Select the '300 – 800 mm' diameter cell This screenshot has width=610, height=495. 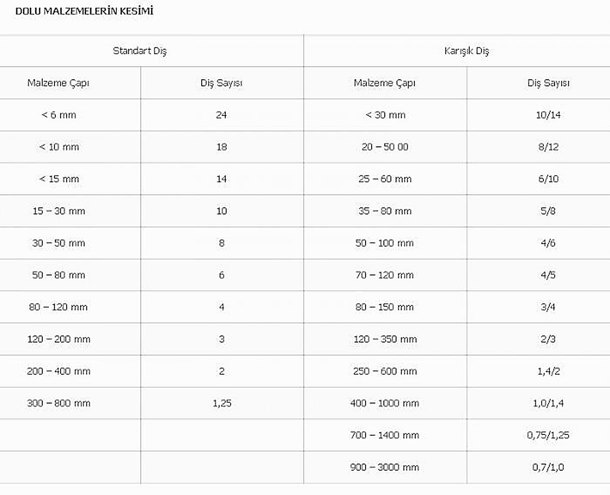59,403
